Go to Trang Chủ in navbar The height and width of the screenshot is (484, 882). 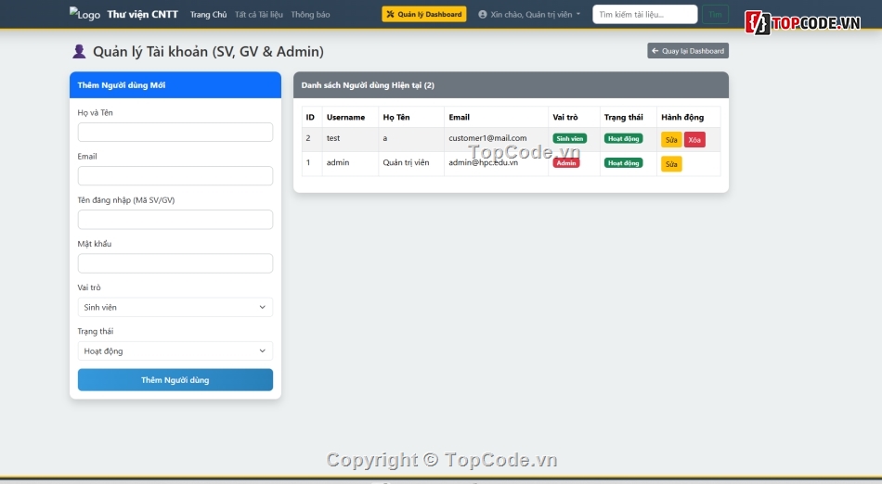point(208,15)
